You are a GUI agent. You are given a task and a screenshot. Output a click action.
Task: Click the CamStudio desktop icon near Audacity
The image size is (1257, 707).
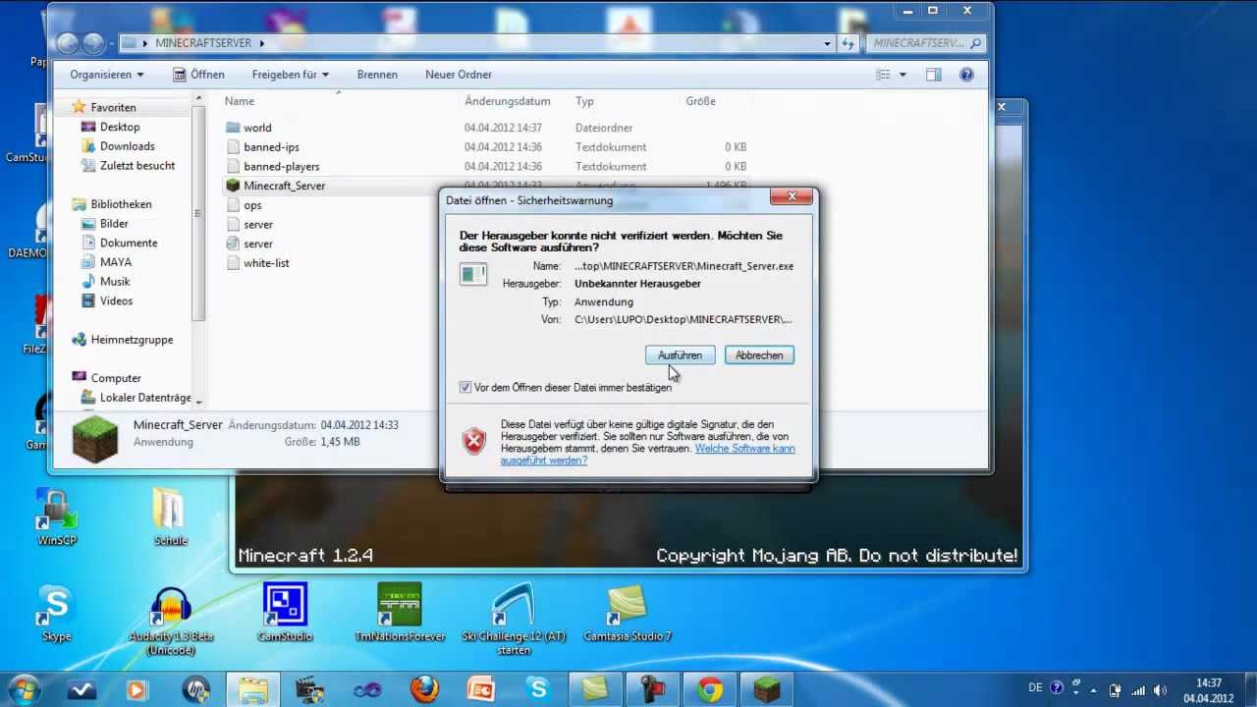tap(285, 613)
